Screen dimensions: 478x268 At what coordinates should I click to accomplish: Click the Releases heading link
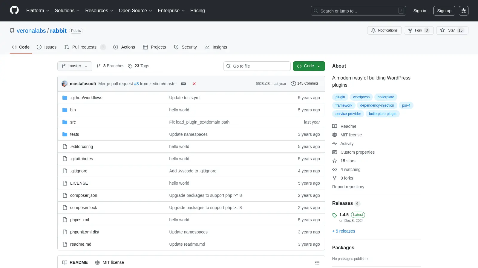346,203
